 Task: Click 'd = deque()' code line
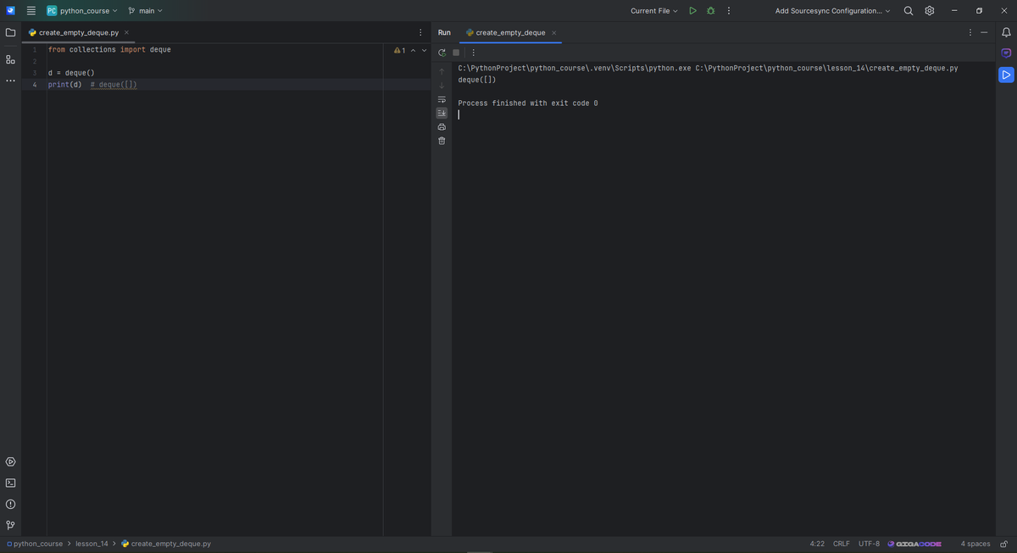coord(71,73)
